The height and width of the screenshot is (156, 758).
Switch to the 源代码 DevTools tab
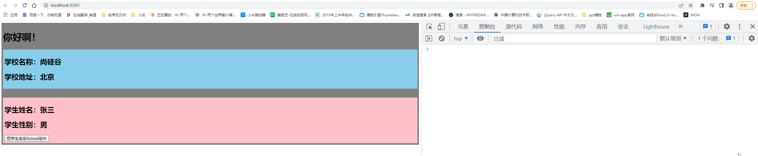(x=514, y=27)
